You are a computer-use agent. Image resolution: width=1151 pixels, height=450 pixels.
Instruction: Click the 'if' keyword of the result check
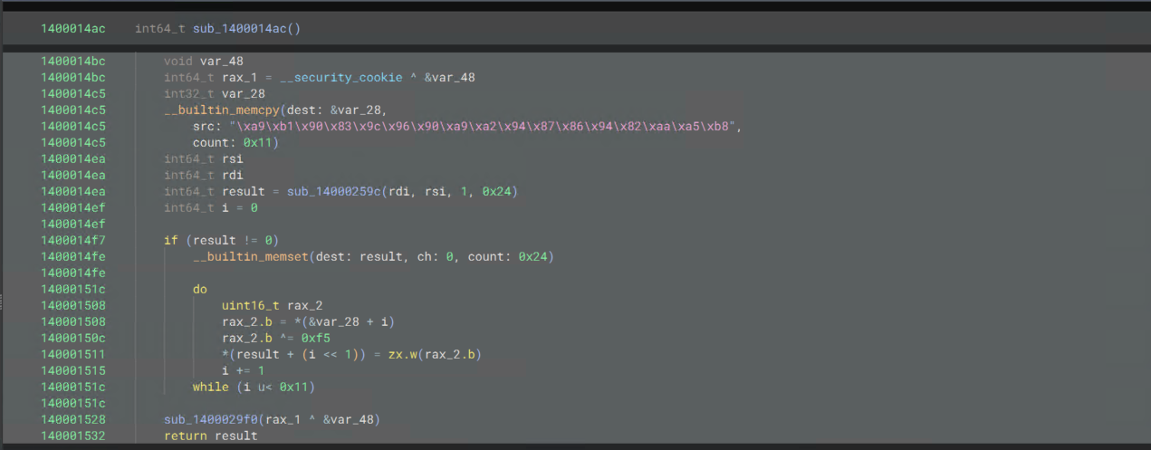coord(170,240)
